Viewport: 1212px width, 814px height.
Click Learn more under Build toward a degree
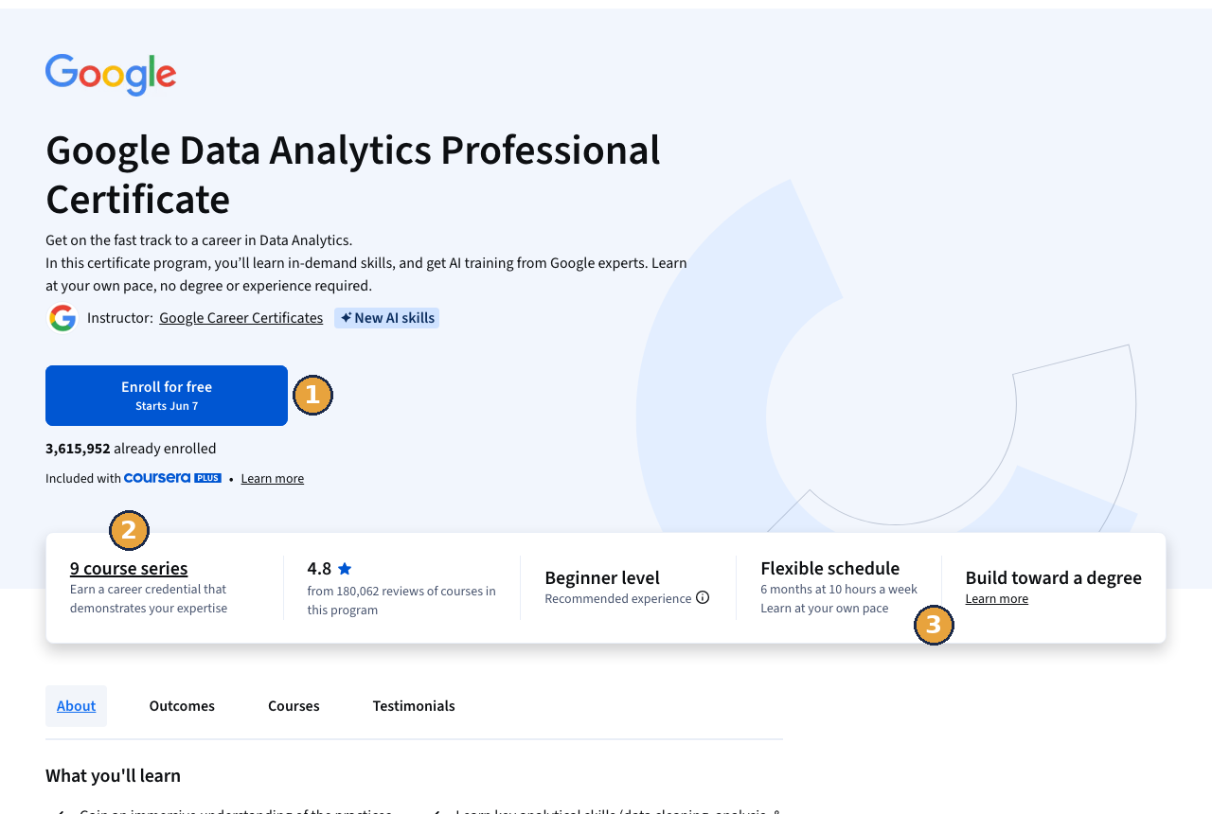point(997,598)
